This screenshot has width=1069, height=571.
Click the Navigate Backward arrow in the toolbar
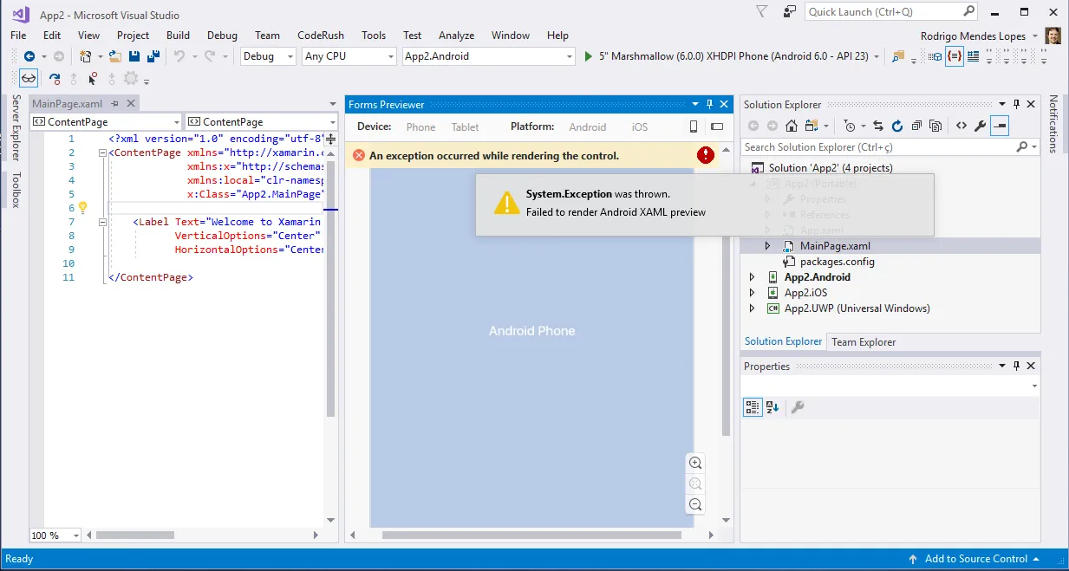point(29,56)
